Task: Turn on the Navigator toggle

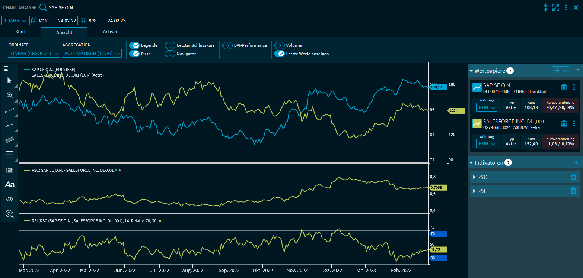Action: pyautogui.click(x=170, y=54)
